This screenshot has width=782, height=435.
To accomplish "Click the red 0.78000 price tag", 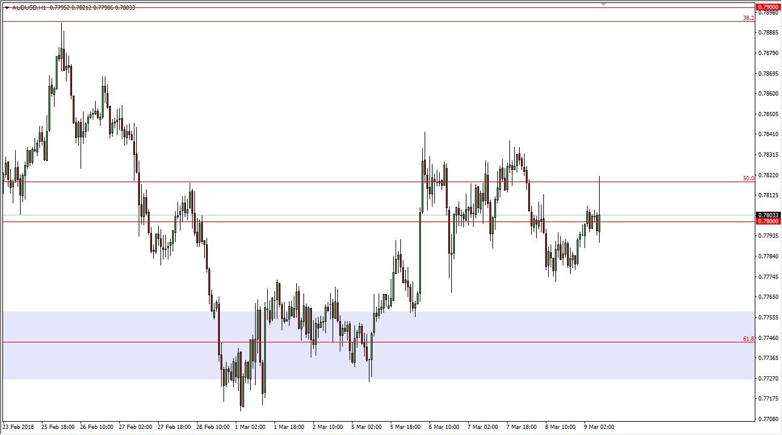I will tap(767, 221).
